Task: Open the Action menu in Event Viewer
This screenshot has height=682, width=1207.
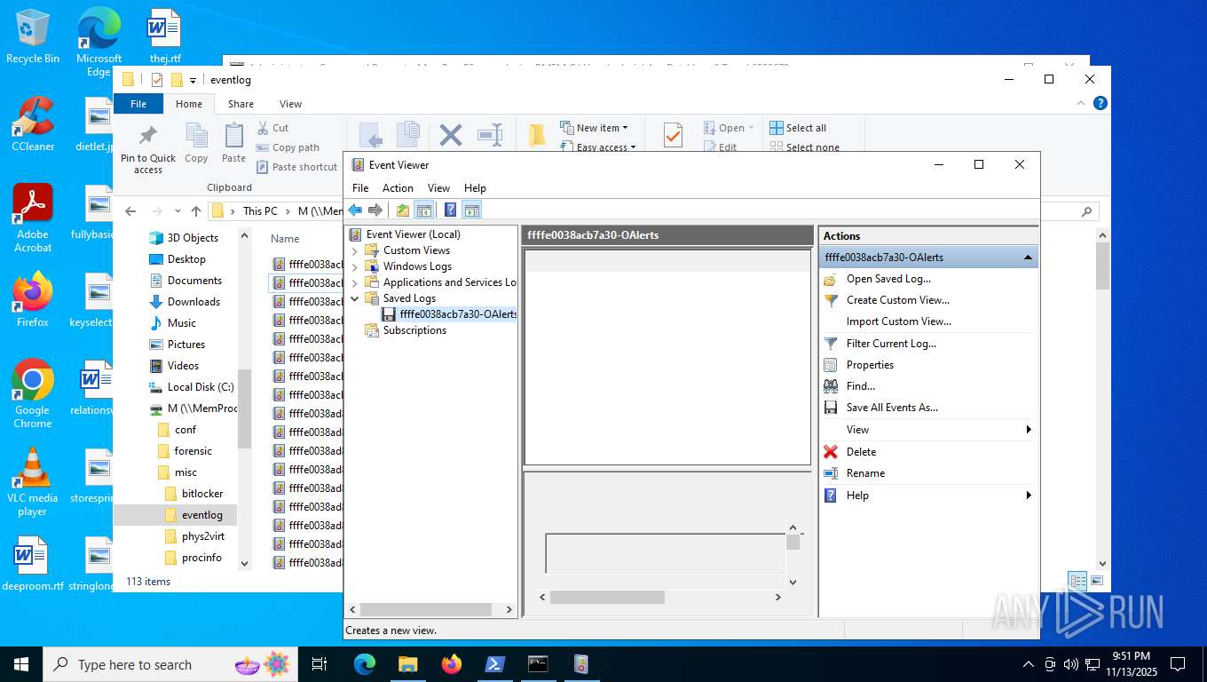Action: 398,188
